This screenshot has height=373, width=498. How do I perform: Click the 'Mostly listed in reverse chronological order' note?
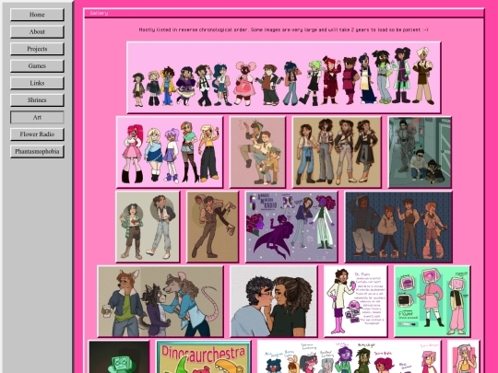click(x=283, y=29)
